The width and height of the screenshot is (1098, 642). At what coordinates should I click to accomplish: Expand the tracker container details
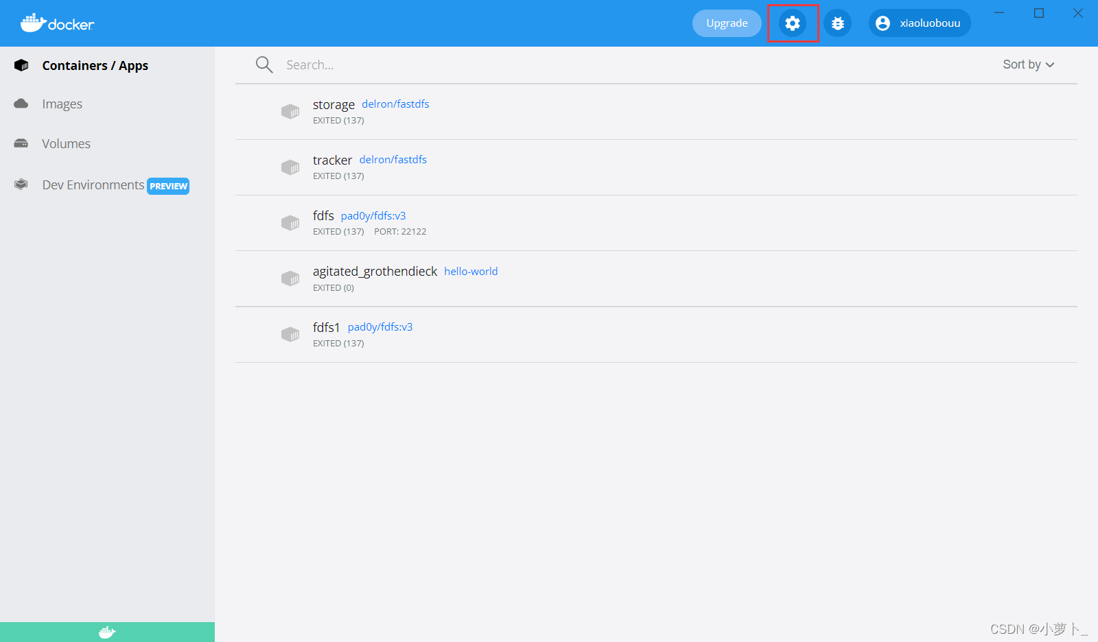pyautogui.click(x=332, y=159)
